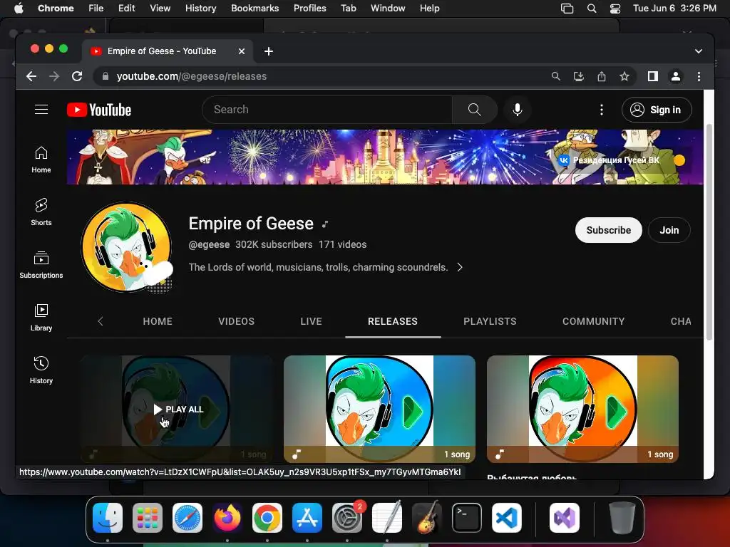Click the Join button
The width and height of the screenshot is (730, 547).
point(669,230)
